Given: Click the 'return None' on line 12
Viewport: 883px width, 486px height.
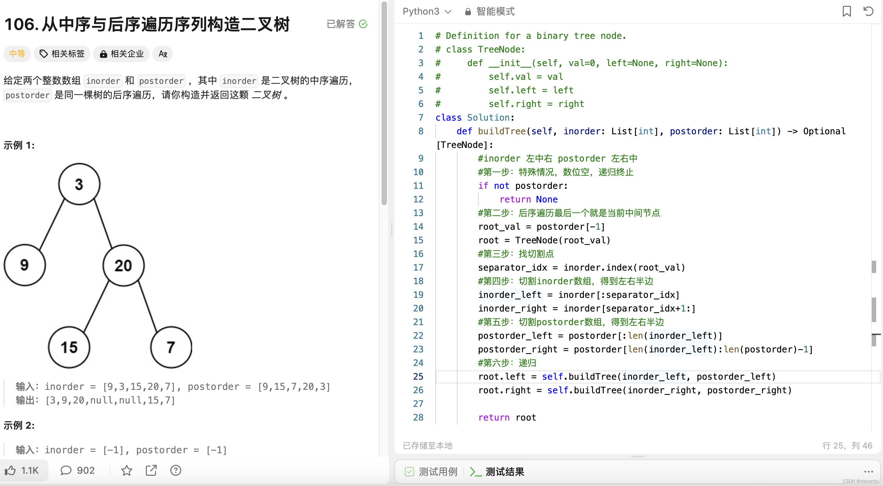Looking at the screenshot, I should click(528, 199).
